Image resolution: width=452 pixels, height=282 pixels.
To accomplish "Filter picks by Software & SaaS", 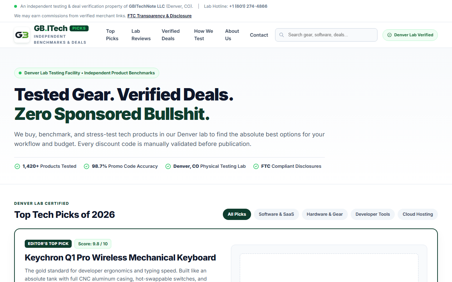I will 276,214.
